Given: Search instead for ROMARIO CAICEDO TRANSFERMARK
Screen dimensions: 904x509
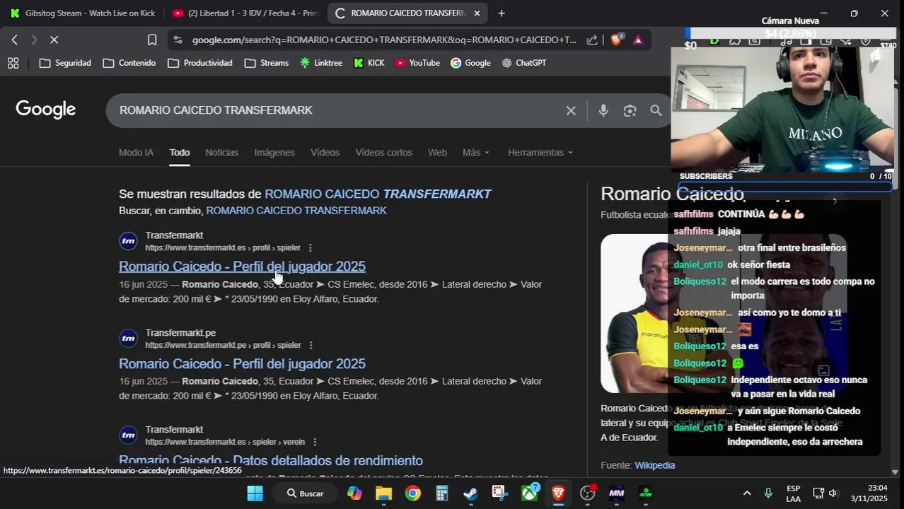Looking at the screenshot, I should click(296, 211).
